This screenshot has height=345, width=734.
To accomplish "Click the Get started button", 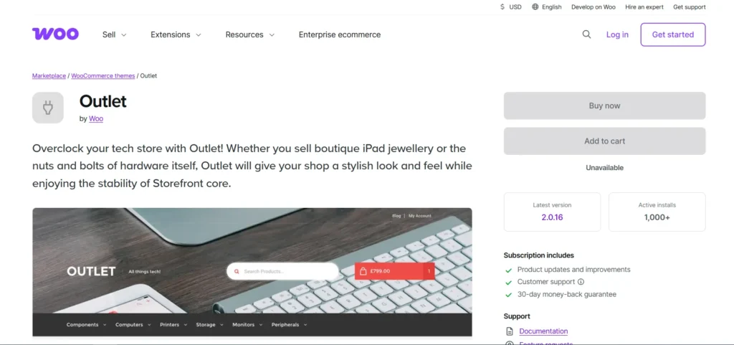I will (672, 34).
